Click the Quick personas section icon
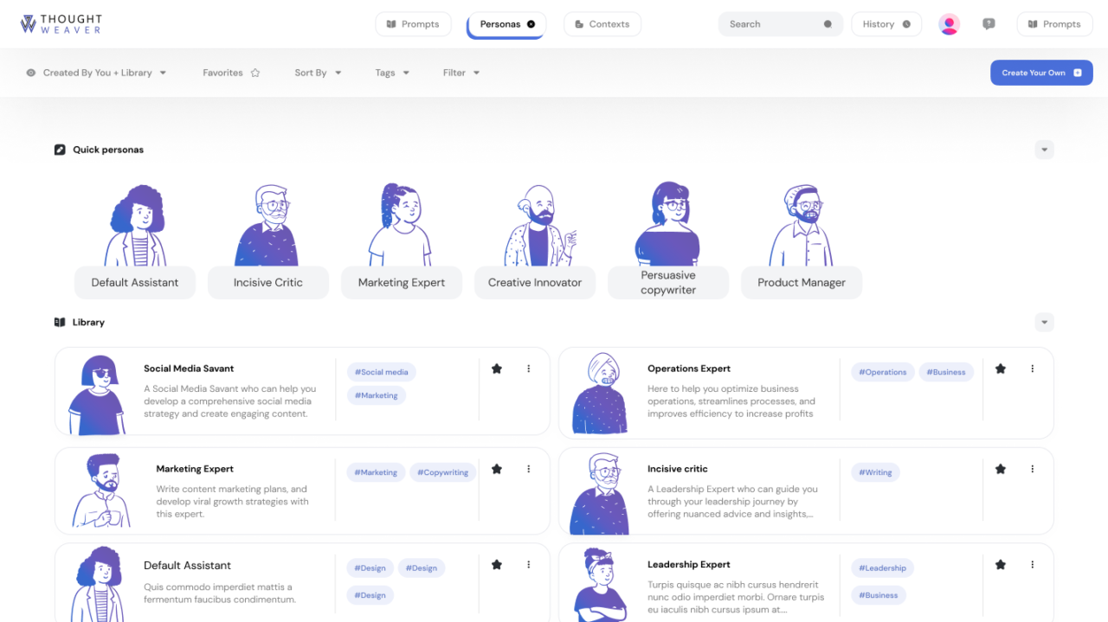This screenshot has width=1108, height=622. coord(59,149)
